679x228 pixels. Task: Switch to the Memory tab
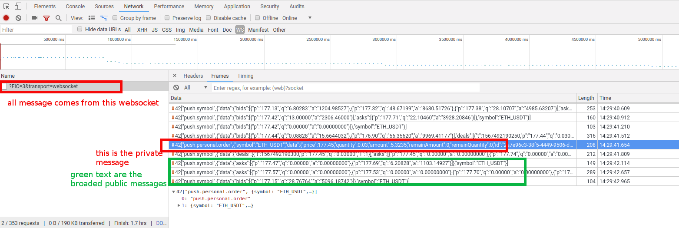tap(204, 6)
